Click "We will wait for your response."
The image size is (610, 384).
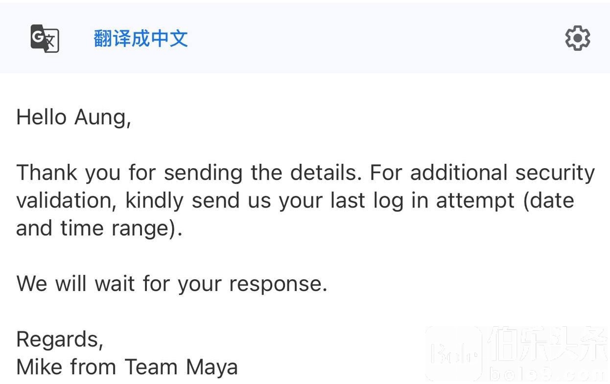172,284
